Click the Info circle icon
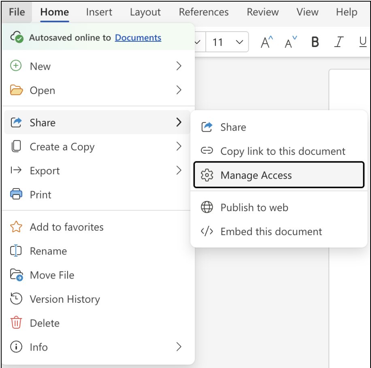 tap(16, 347)
